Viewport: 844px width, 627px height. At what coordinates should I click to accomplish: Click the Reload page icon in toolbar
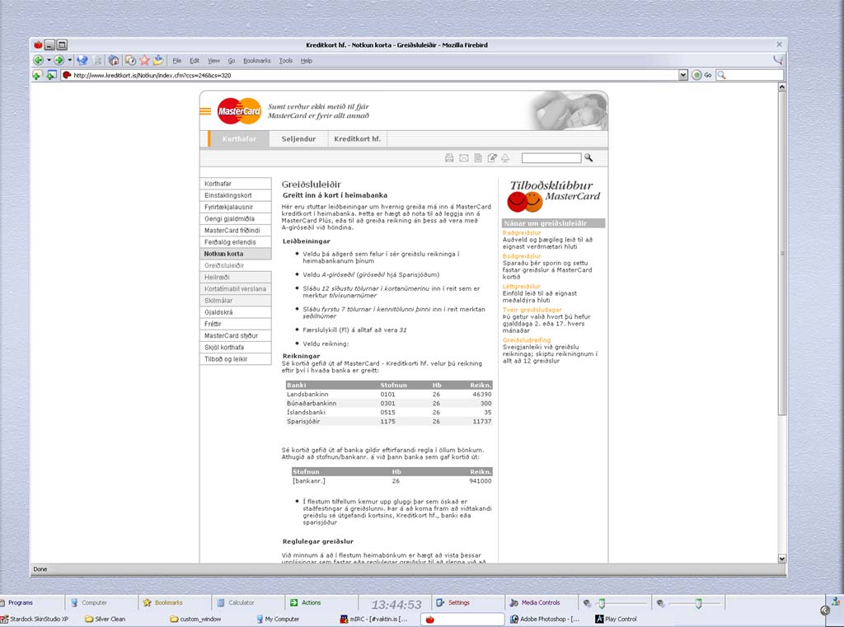point(82,60)
